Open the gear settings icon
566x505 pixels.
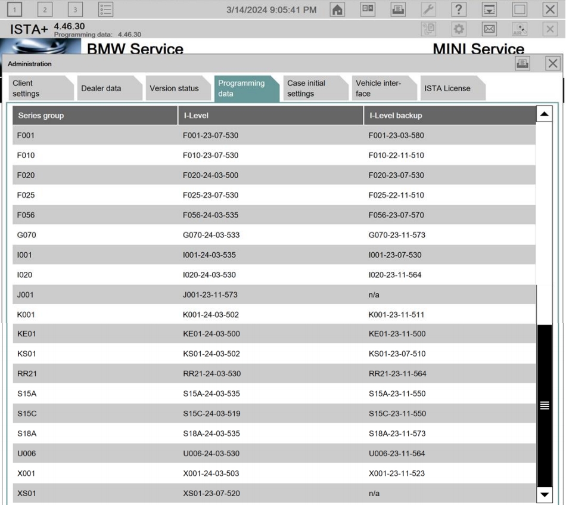click(x=459, y=29)
